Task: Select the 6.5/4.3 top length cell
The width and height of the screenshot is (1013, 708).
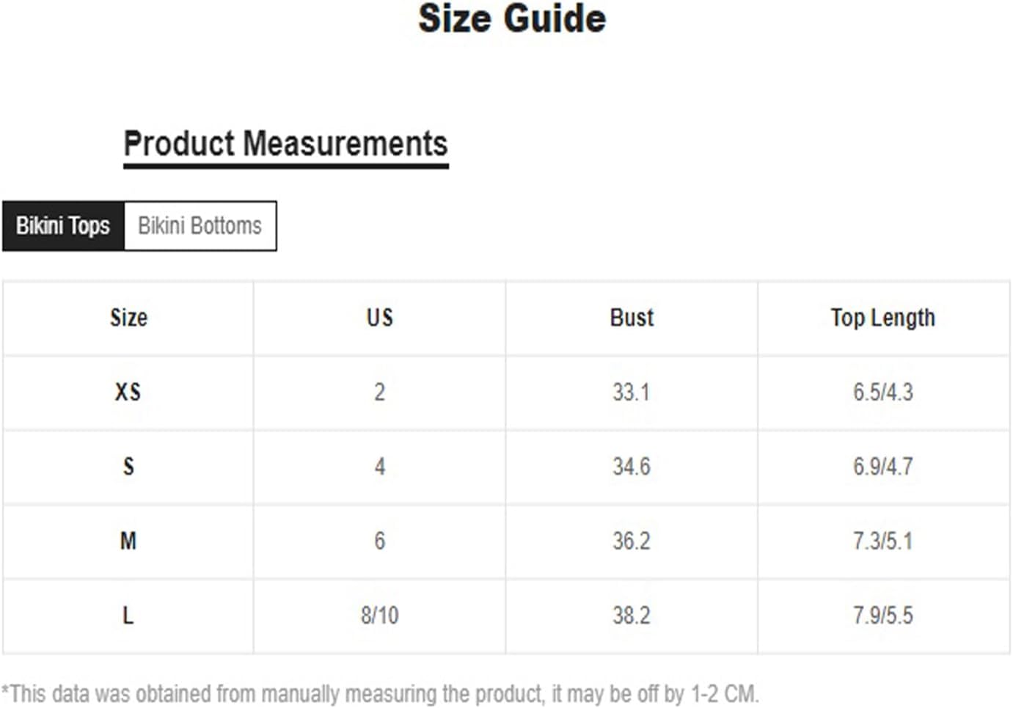Action: [883, 393]
